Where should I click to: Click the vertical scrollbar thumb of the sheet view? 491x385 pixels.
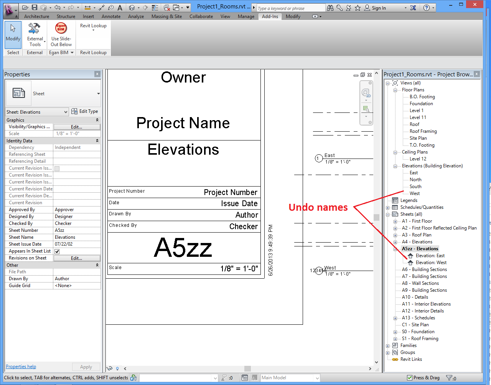coord(376,217)
